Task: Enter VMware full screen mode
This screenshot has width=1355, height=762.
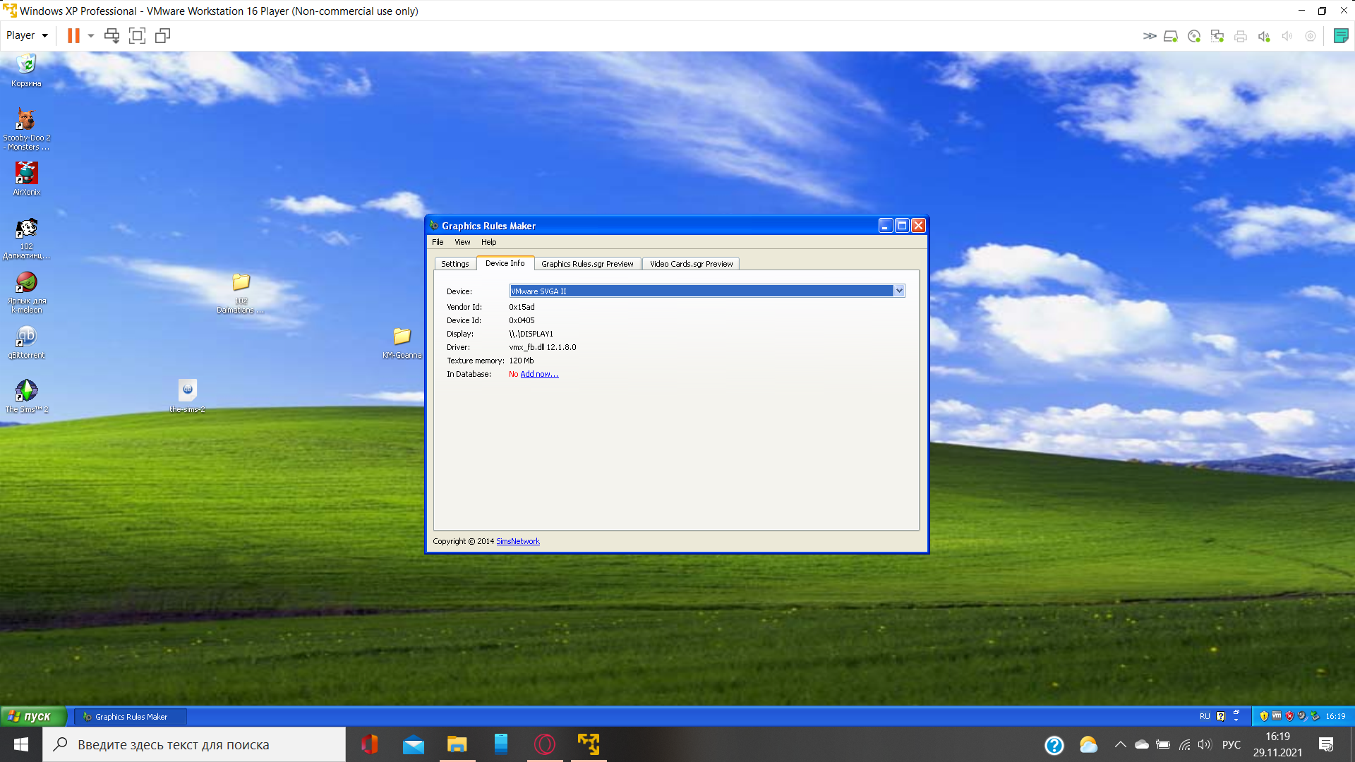Action: coord(137,36)
